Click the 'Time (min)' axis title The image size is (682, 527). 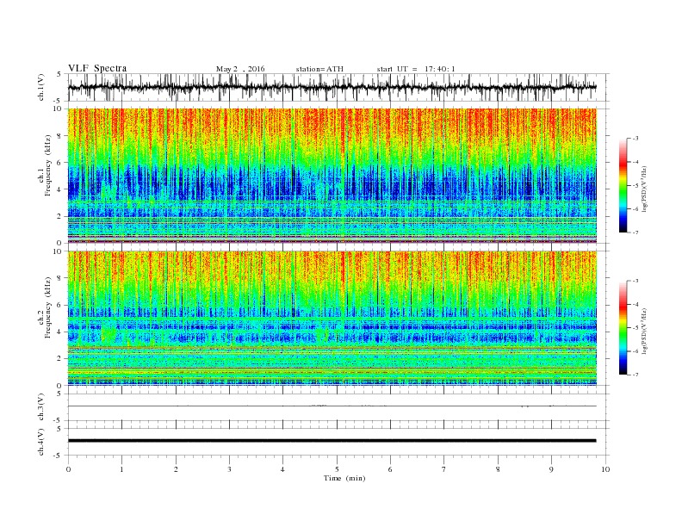(x=344, y=478)
